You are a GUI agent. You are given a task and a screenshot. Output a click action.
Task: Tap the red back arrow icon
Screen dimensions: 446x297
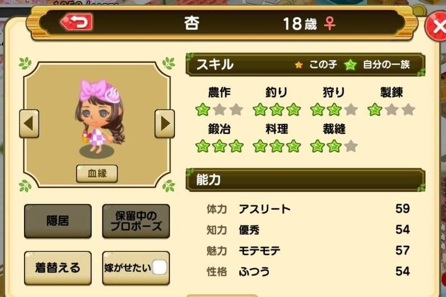[x=76, y=22]
